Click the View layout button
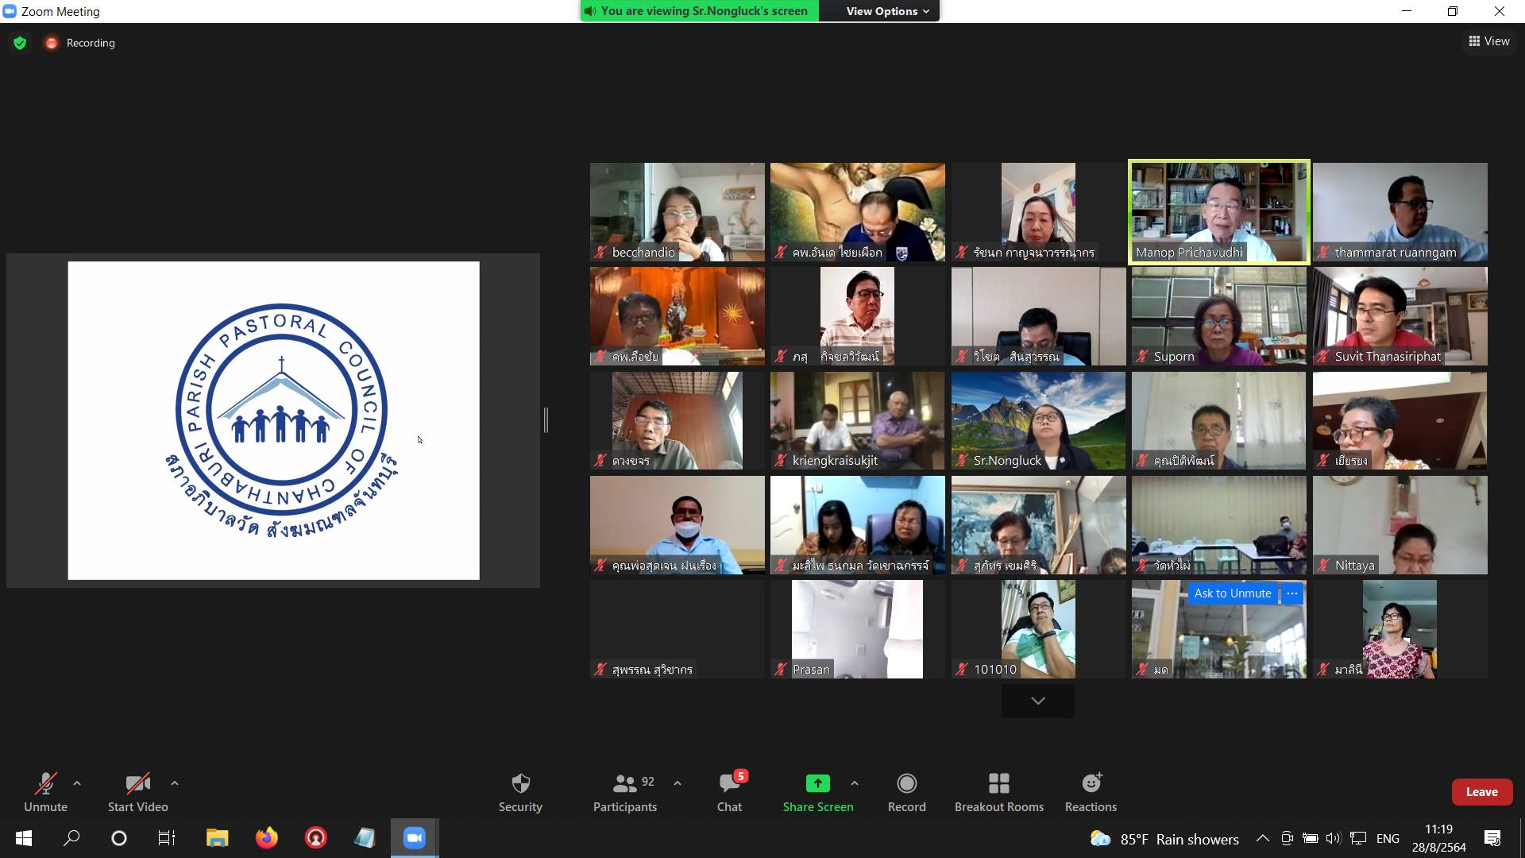Viewport: 1525px width, 858px height. point(1489,41)
